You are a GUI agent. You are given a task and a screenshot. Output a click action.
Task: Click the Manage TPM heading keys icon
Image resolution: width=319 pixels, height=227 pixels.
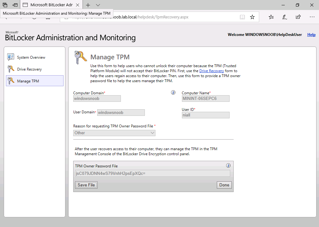click(x=80, y=57)
